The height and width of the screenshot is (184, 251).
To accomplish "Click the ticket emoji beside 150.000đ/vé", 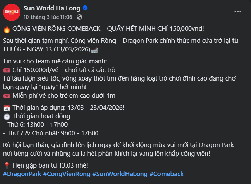I will click(x=6, y=70).
